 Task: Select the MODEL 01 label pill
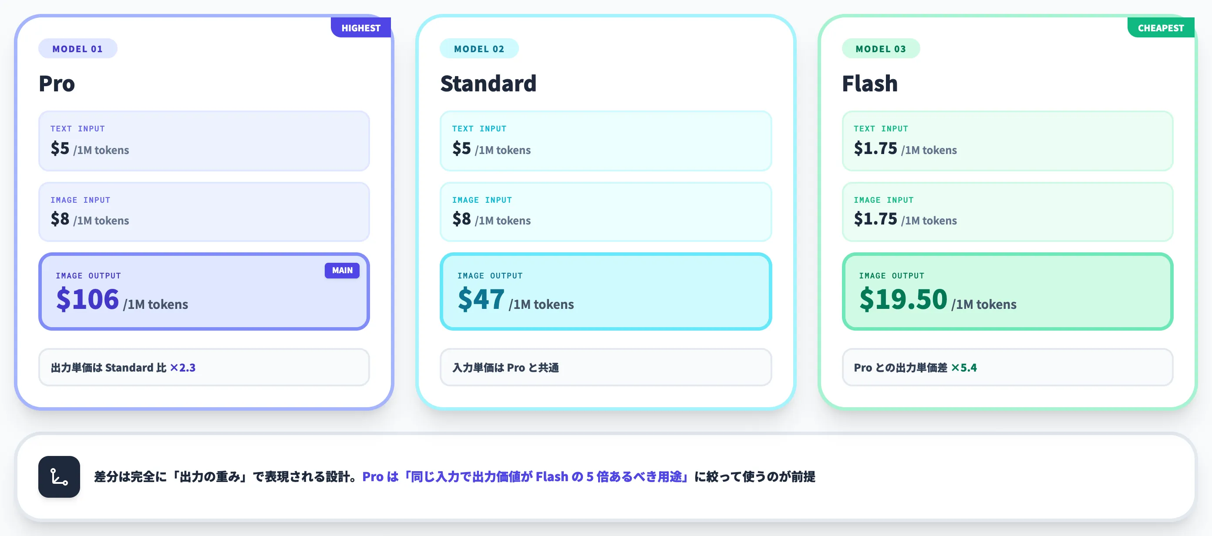(77, 48)
